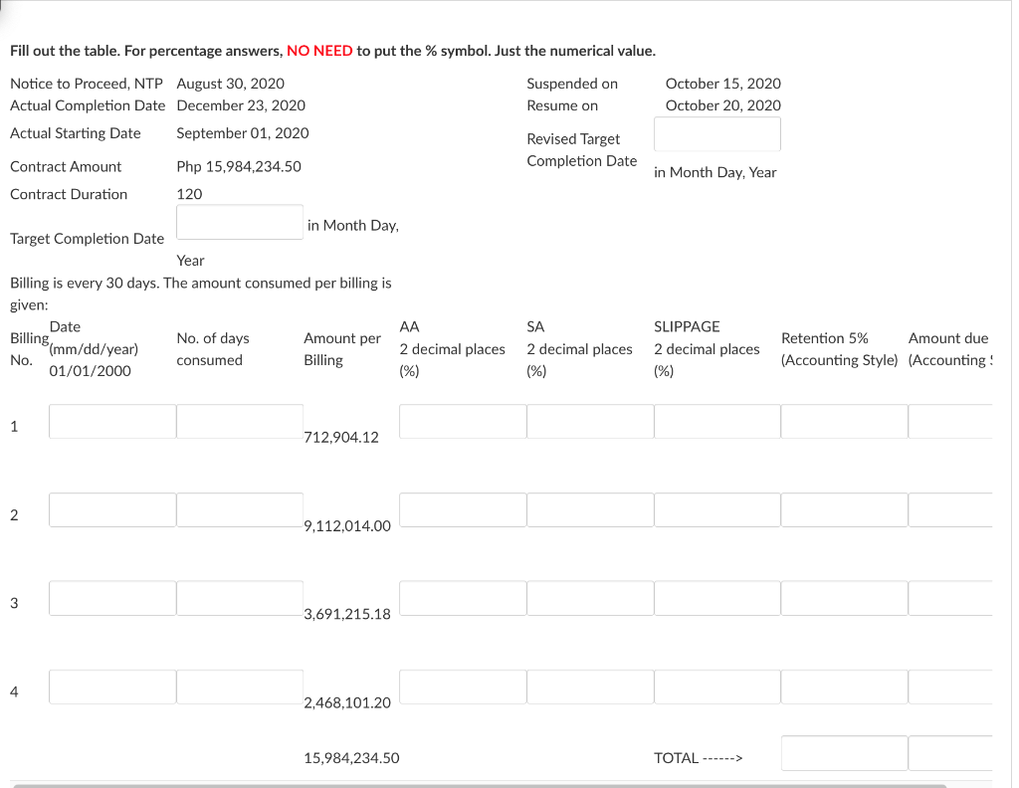Screen dimensions: 1019x788
Task: Click Billing 1 Amount due field
Action: coord(950,421)
